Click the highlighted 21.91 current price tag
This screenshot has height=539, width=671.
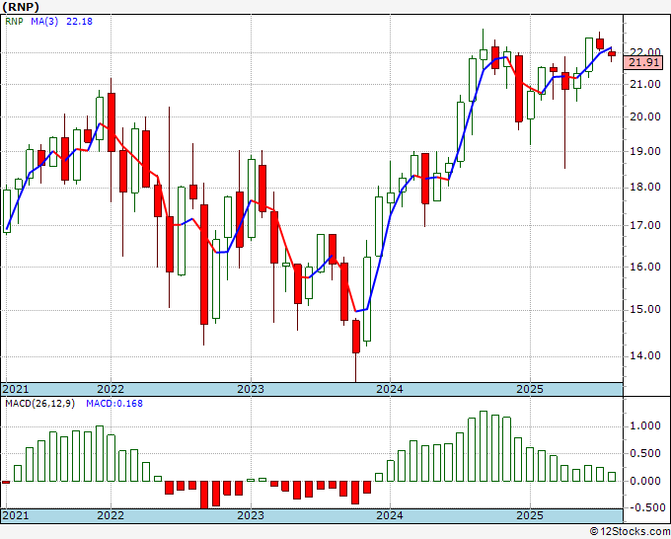pyautogui.click(x=643, y=63)
